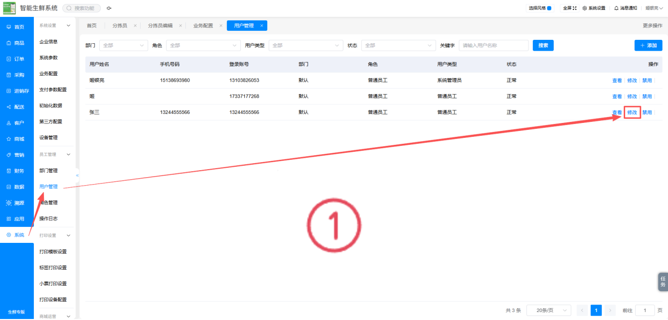Screen dimensions: 668x320
Task: Change page size via 20条/页 dropdown
Action: click(549, 310)
